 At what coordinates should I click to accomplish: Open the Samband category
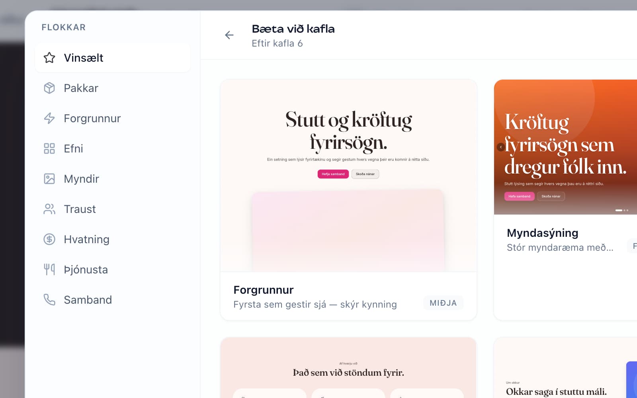tap(88, 300)
